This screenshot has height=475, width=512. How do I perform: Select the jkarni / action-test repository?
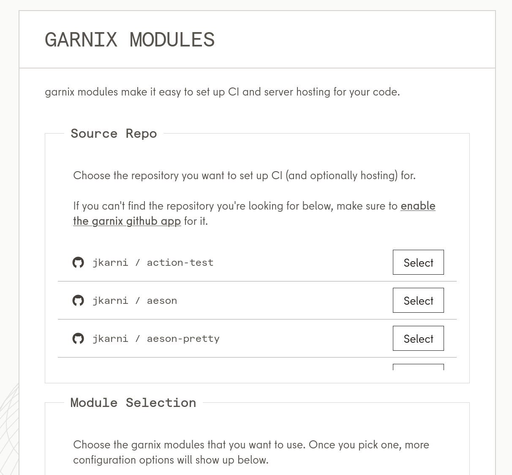pyautogui.click(x=418, y=262)
